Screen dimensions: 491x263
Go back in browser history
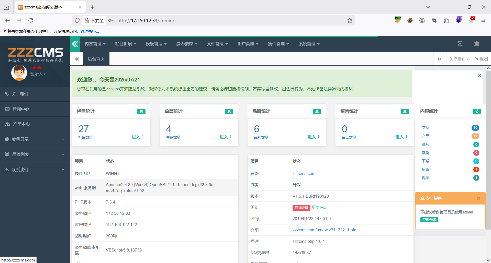click(8, 20)
